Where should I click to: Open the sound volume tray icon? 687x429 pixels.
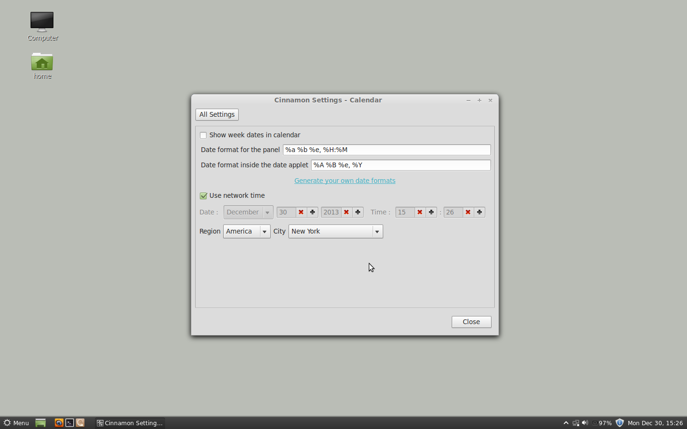pos(585,423)
